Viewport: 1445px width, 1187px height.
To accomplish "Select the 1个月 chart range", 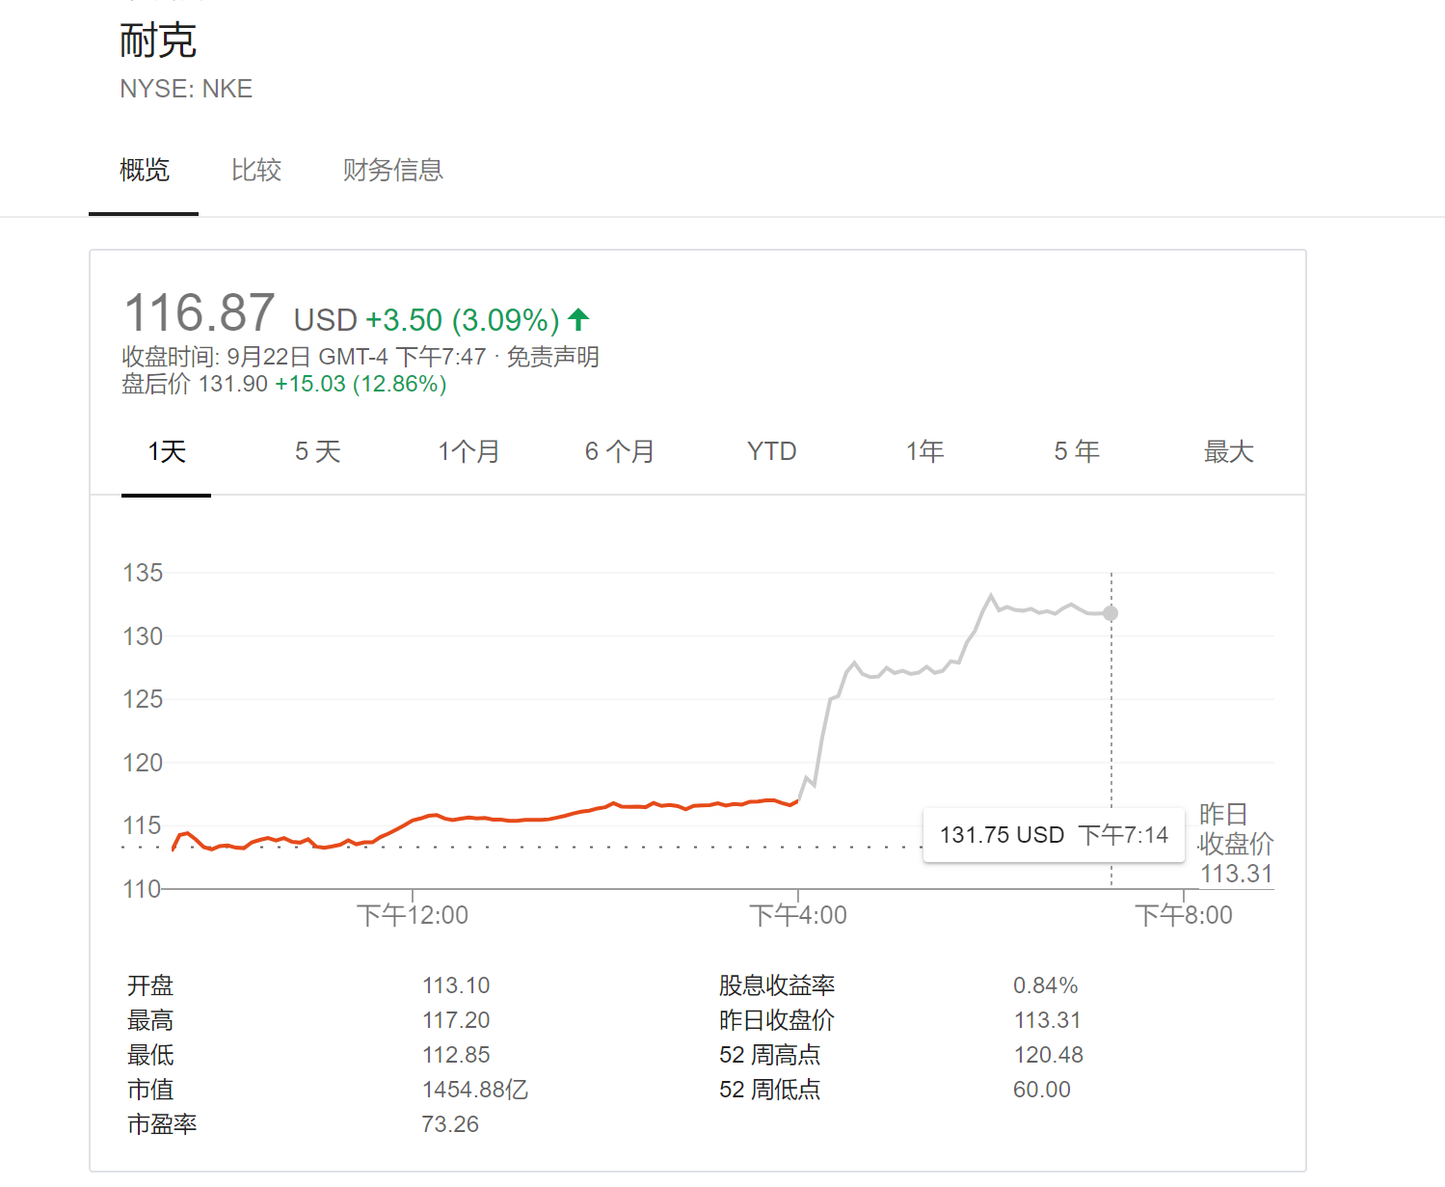I will [x=468, y=452].
